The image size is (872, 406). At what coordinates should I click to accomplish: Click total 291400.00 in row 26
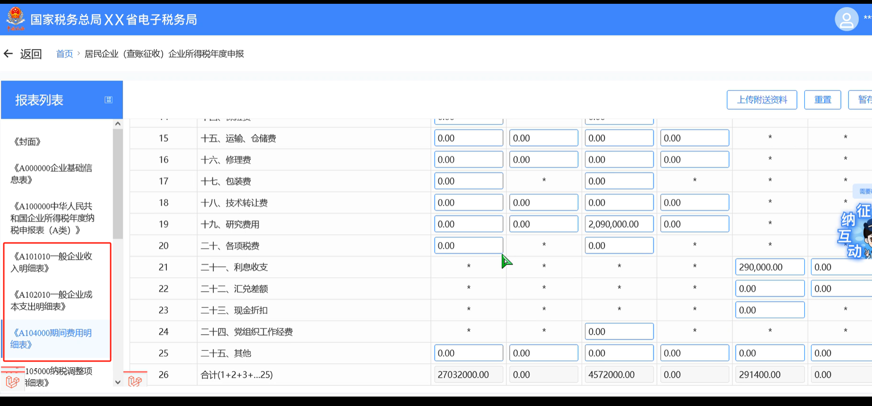[770, 375]
